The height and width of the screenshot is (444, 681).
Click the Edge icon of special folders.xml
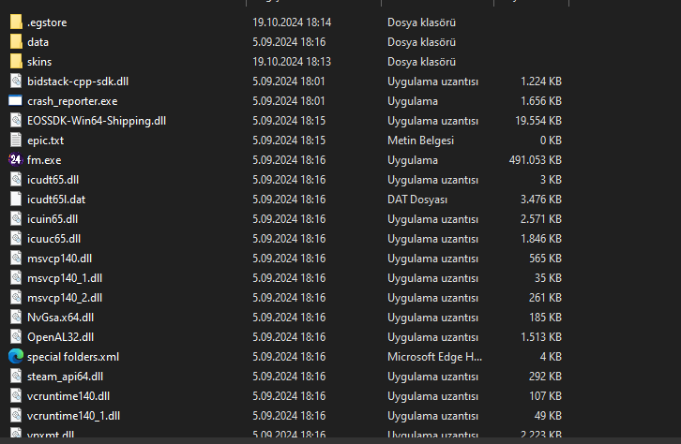tap(16, 356)
